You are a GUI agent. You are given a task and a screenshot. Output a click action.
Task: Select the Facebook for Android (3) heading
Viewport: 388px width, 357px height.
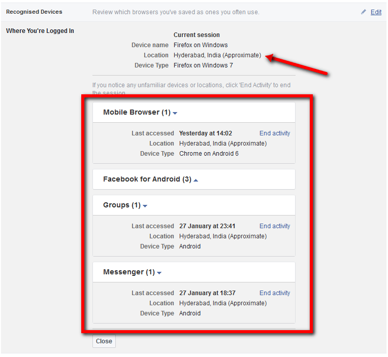point(147,179)
